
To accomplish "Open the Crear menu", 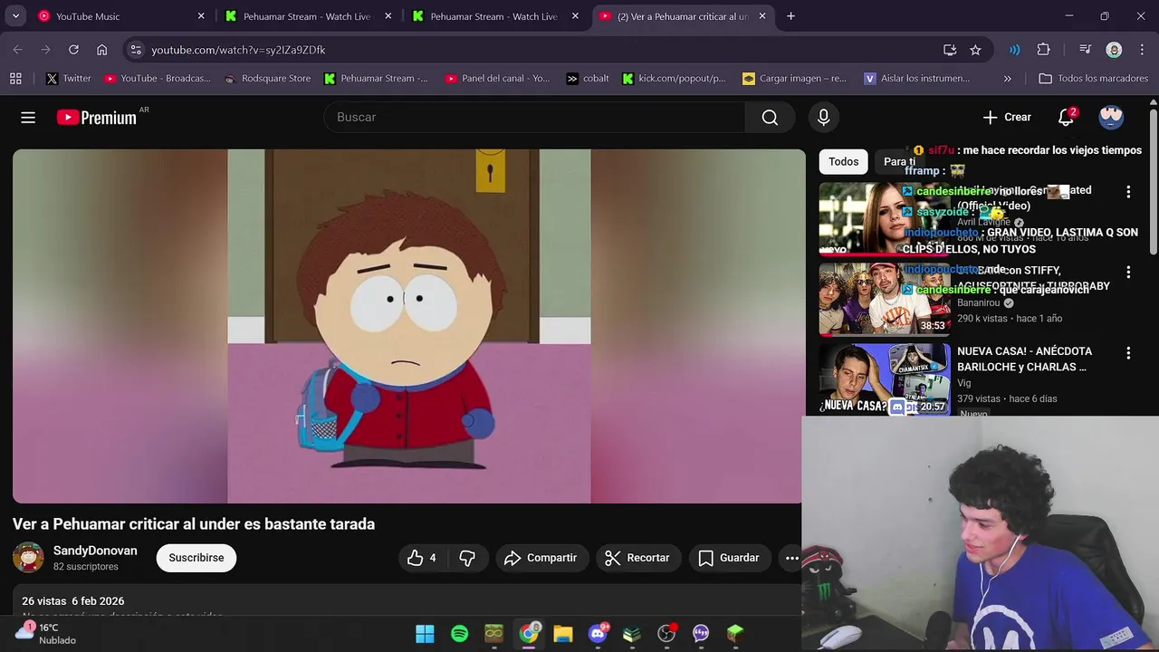I will (1007, 117).
